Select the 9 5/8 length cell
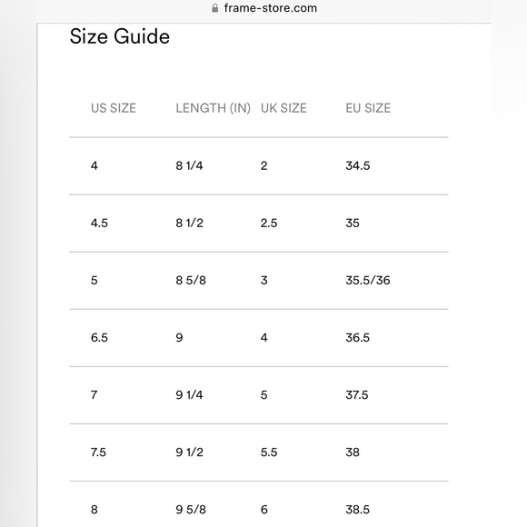Screen dimensions: 527x527 click(191, 510)
